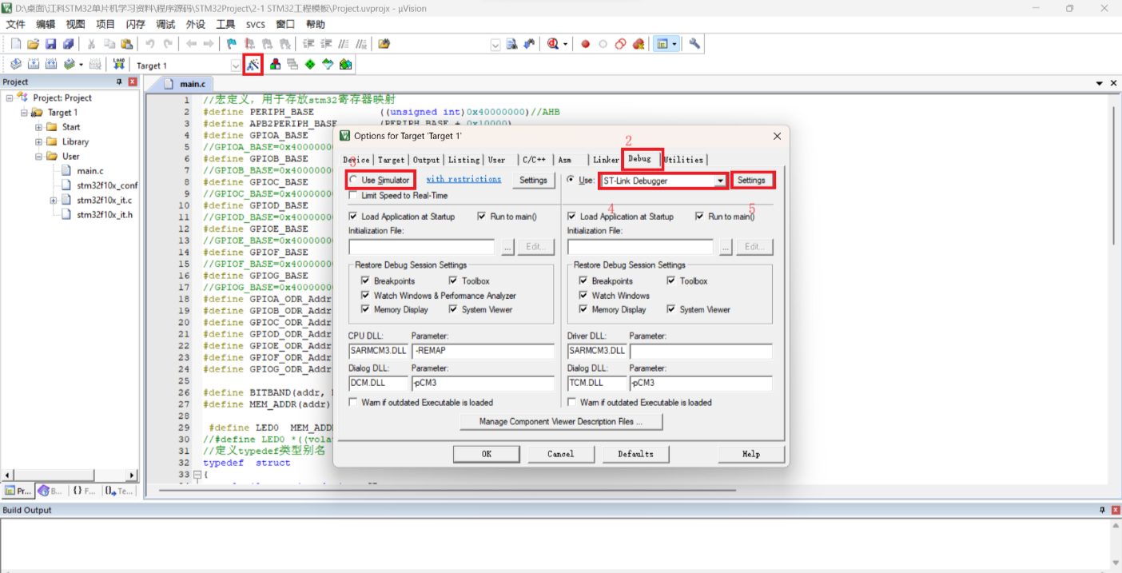
Task: Click the Navigate Backwards arrow icon
Action: [191, 44]
